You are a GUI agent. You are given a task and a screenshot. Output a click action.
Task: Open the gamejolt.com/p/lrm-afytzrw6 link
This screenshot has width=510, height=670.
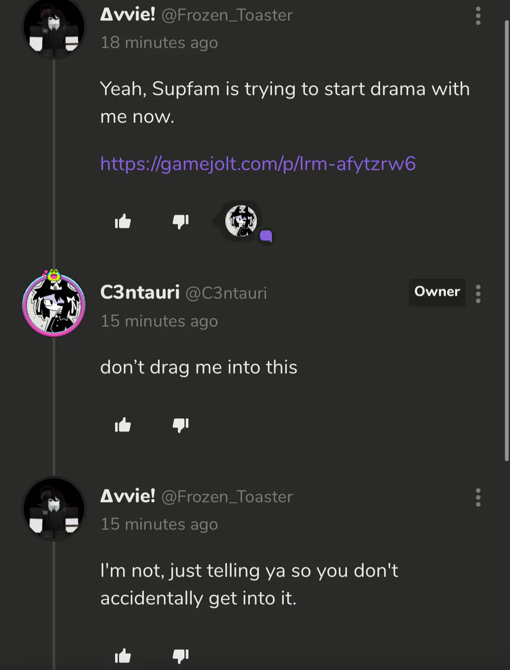(x=258, y=164)
